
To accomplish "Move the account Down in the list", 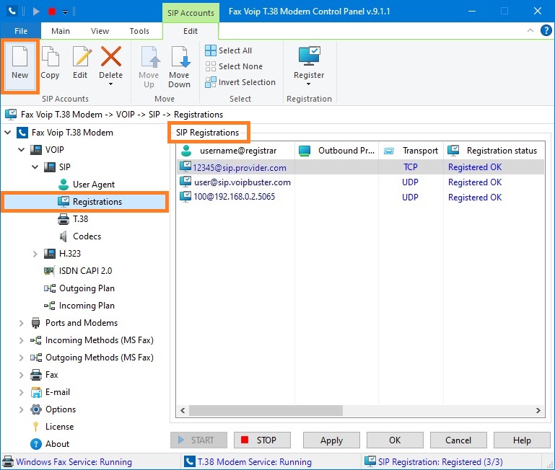I will [x=180, y=66].
